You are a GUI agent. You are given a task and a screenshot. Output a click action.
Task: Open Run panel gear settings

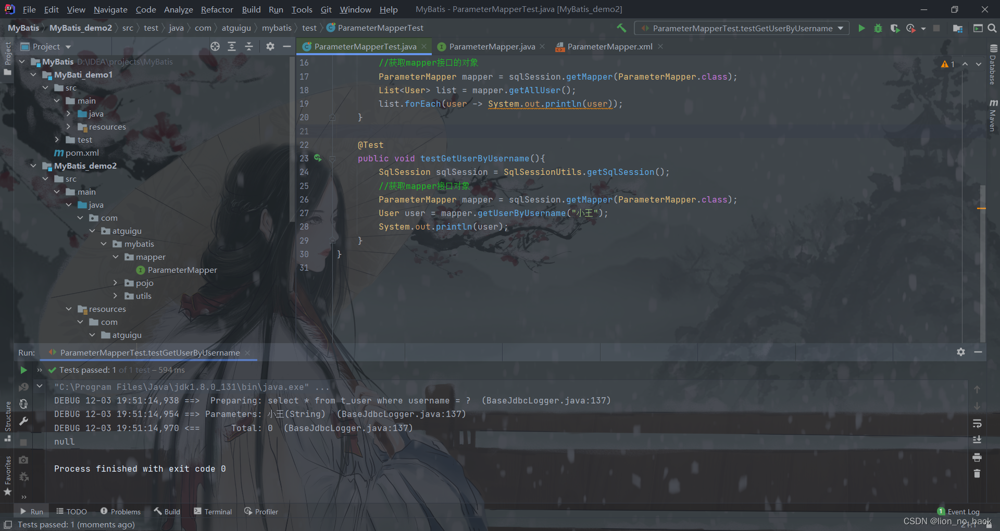[x=961, y=352]
